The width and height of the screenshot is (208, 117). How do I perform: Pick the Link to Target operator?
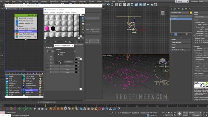30,76
